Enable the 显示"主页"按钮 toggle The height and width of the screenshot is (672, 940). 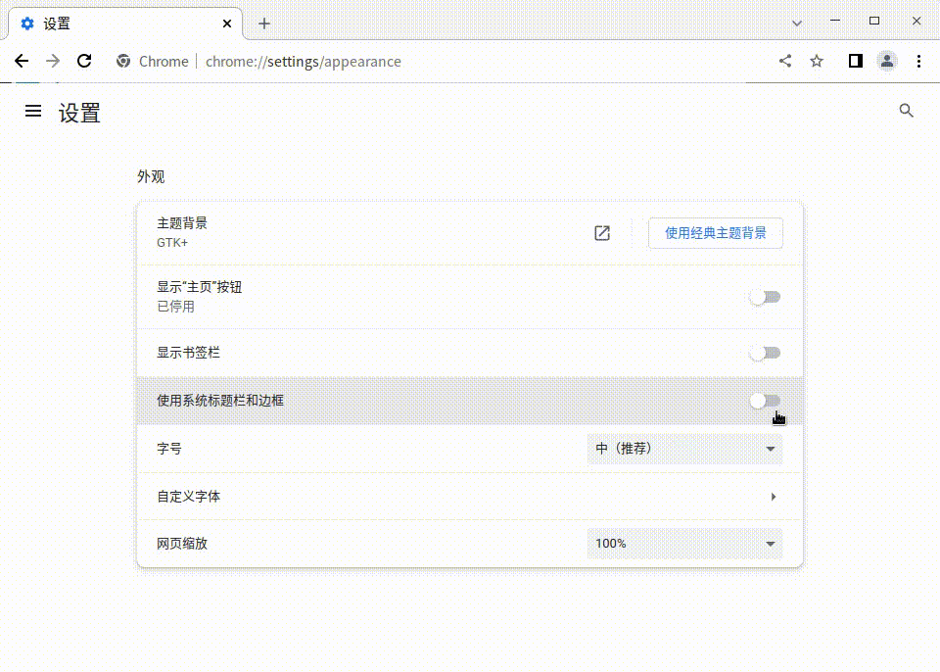[765, 296]
